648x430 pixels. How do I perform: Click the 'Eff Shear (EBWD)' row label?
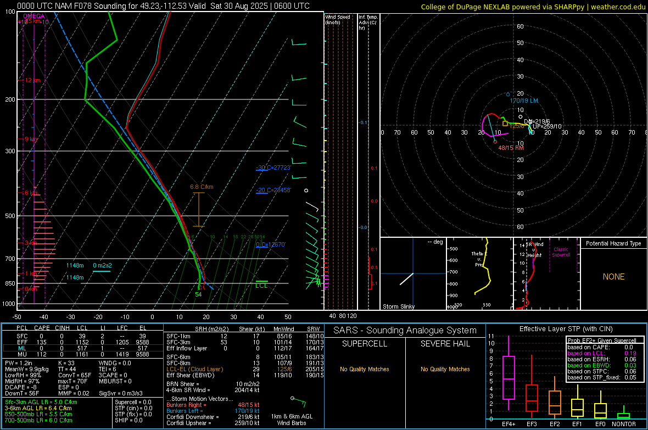191,376
